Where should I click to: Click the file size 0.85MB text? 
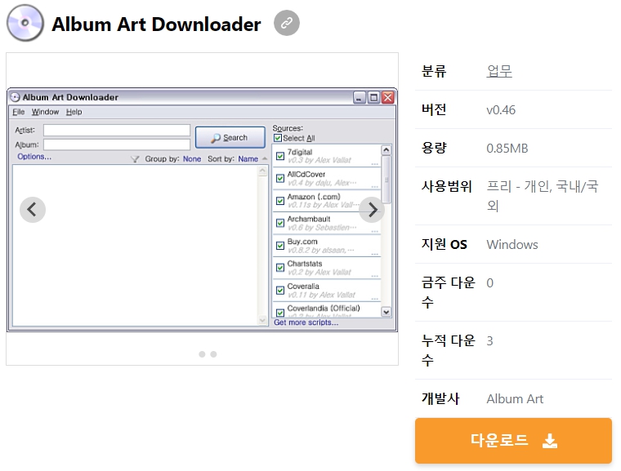click(x=507, y=149)
